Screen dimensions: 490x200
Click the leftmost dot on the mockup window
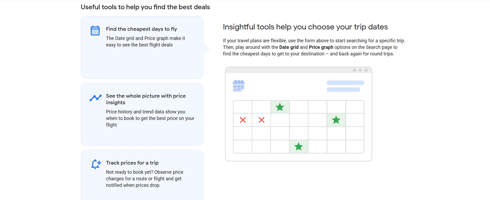click(x=354, y=70)
